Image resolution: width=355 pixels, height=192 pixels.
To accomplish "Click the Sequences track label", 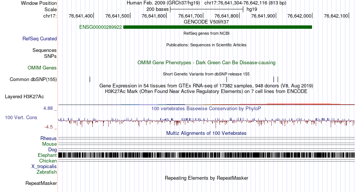I will (44, 50).
